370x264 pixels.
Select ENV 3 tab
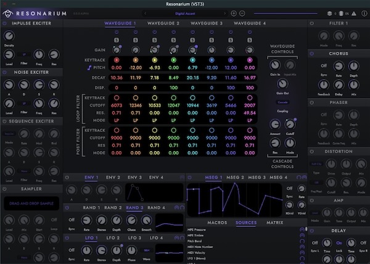click(134, 177)
